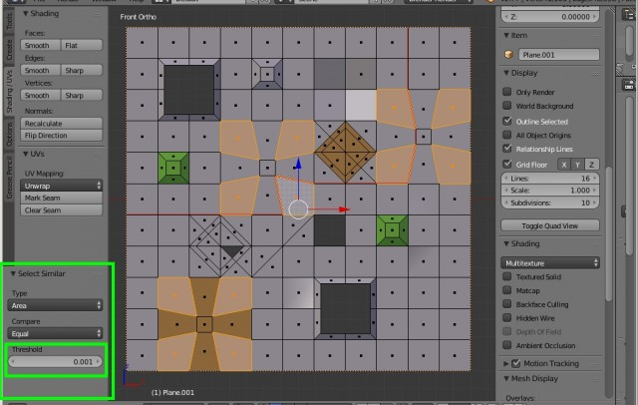
Task: Switch to the Tools tab
Action: coord(9,21)
